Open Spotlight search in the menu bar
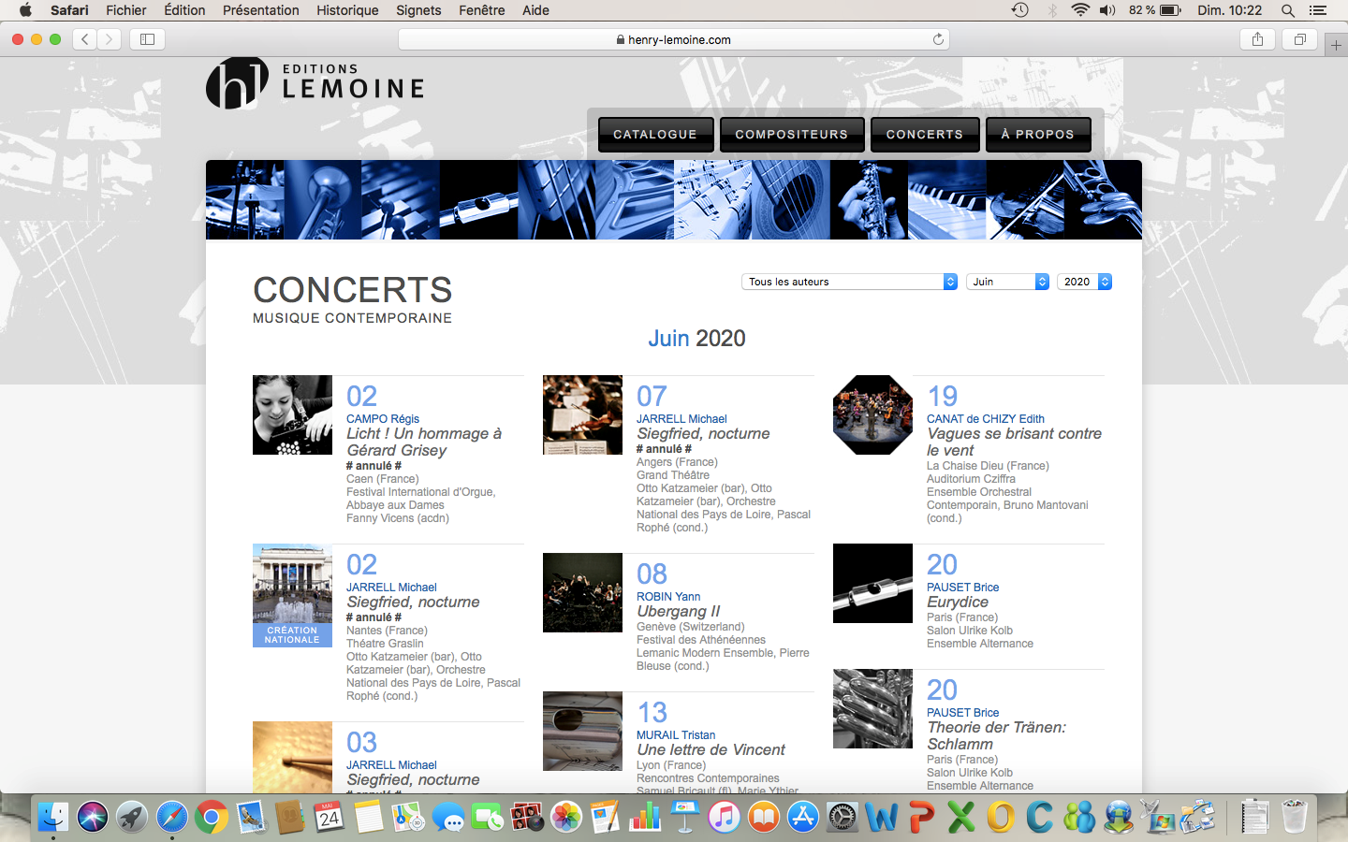The height and width of the screenshot is (842, 1348). click(1288, 10)
